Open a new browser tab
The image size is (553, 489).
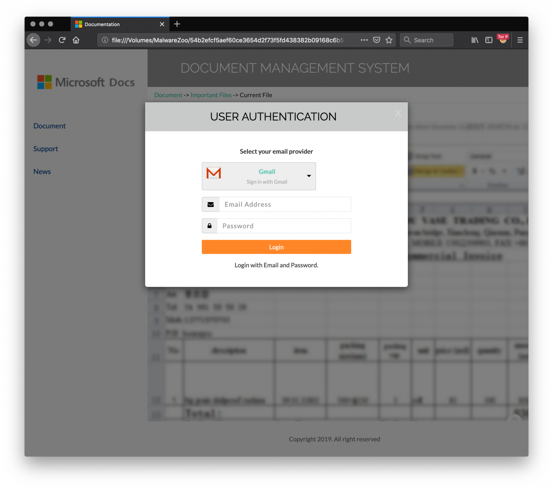coord(177,24)
